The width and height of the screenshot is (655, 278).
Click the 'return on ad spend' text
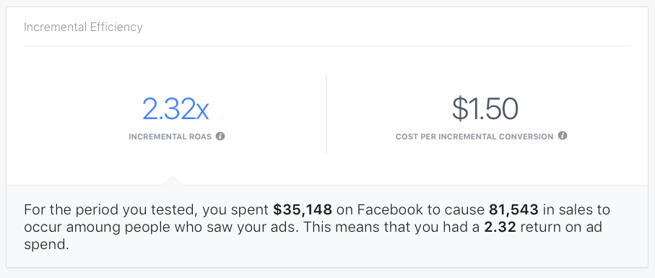(560, 227)
